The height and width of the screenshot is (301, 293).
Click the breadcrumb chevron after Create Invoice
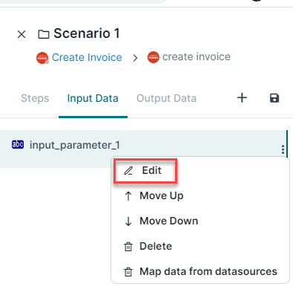point(135,58)
